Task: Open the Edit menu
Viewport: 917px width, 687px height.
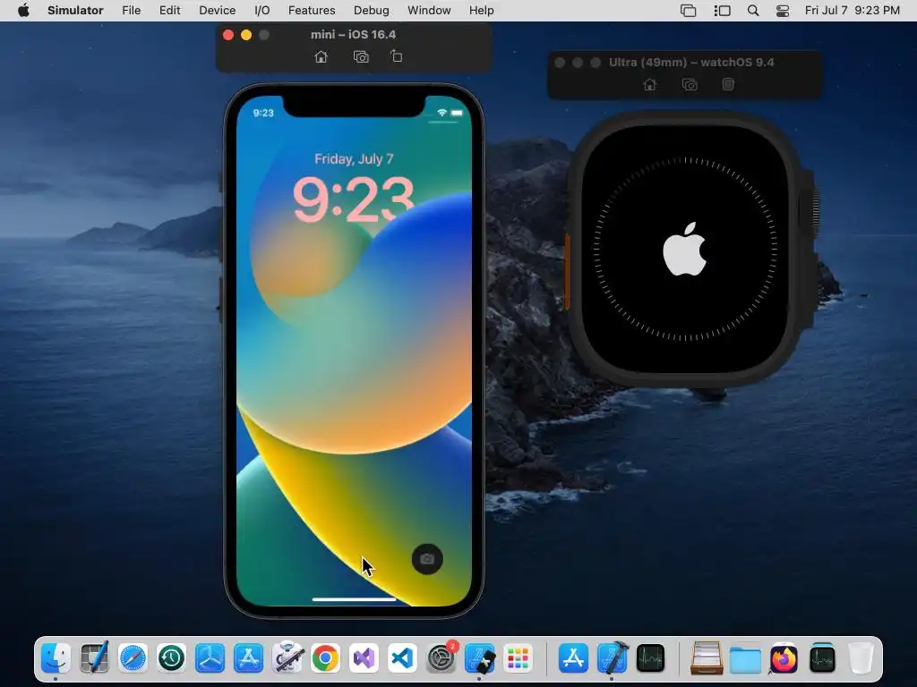Action: tap(169, 11)
